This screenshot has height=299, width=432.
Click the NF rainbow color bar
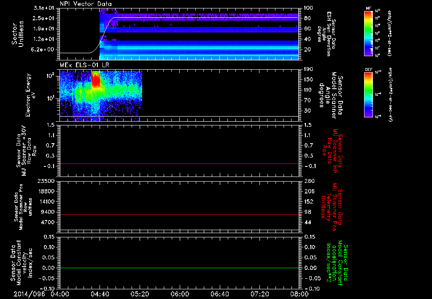click(x=368, y=33)
